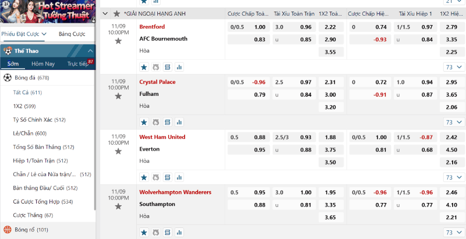Choose 1X2 (599) market filter
The image size is (466, 239).
[24, 106]
